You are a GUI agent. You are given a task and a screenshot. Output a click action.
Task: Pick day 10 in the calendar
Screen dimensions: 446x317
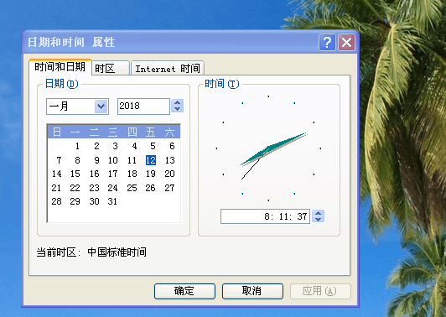[113, 160]
